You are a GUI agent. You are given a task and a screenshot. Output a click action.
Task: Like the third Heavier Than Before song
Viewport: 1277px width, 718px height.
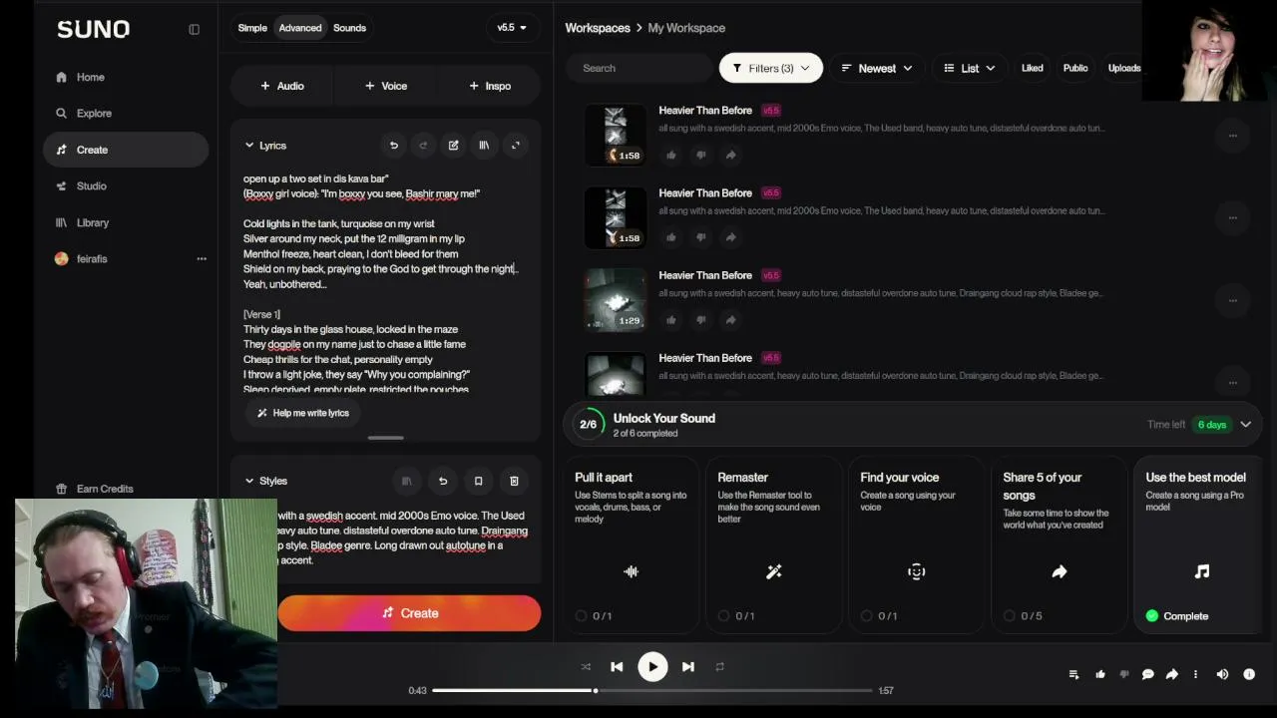(x=671, y=320)
